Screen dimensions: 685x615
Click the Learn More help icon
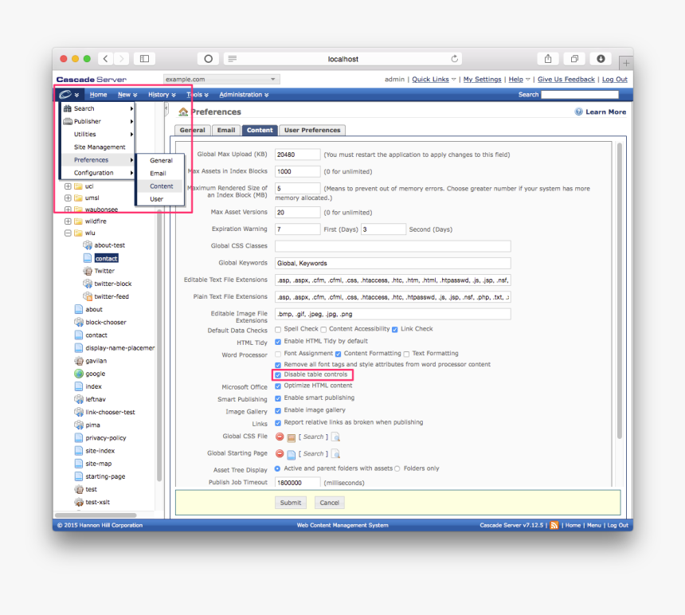tap(579, 112)
